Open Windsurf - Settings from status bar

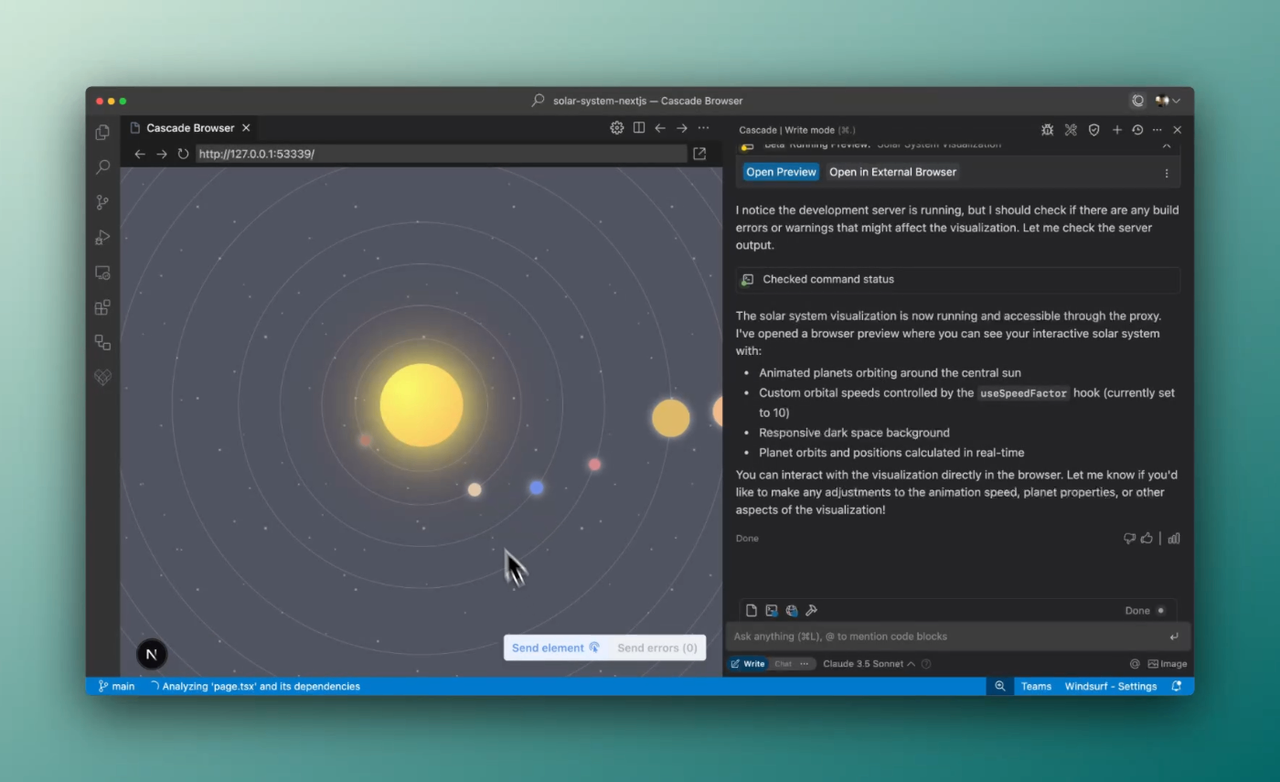click(x=1111, y=686)
